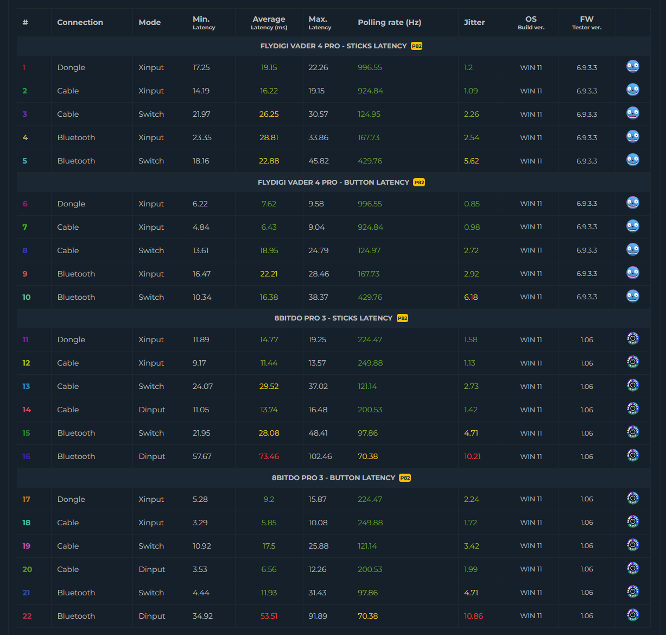
Task: Click min latency value 3.29
Action: 200,523
